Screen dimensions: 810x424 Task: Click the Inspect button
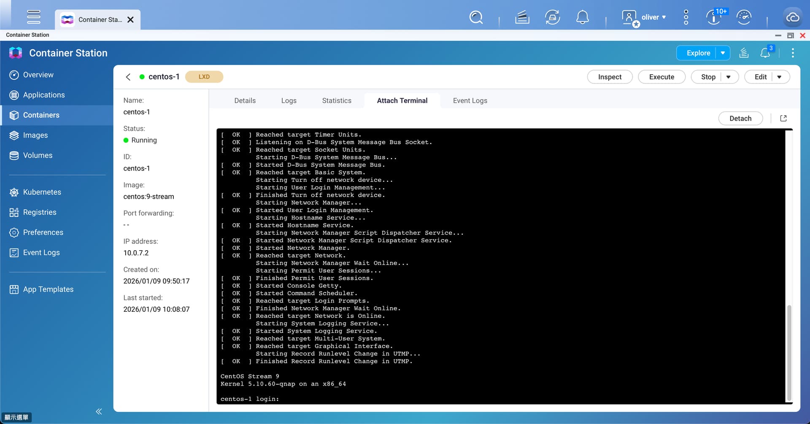click(x=610, y=77)
